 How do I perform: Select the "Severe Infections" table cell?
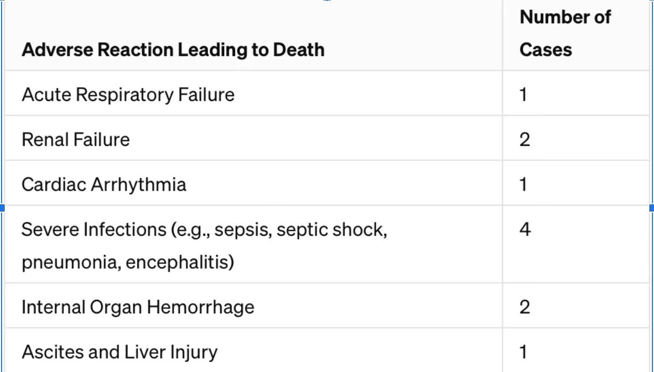coord(204,245)
